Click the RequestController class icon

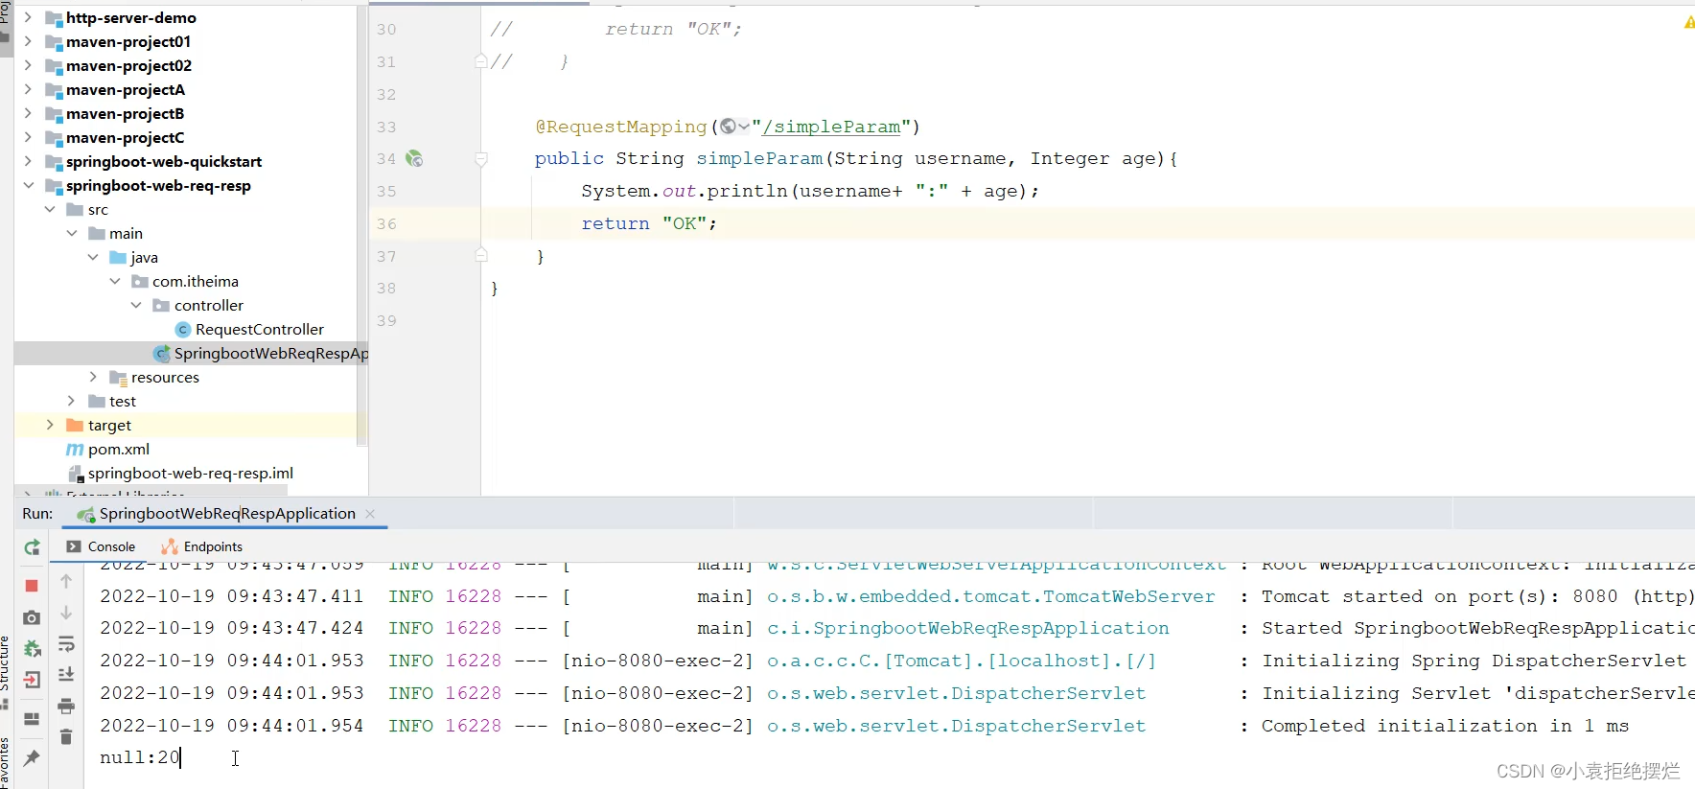click(x=183, y=330)
